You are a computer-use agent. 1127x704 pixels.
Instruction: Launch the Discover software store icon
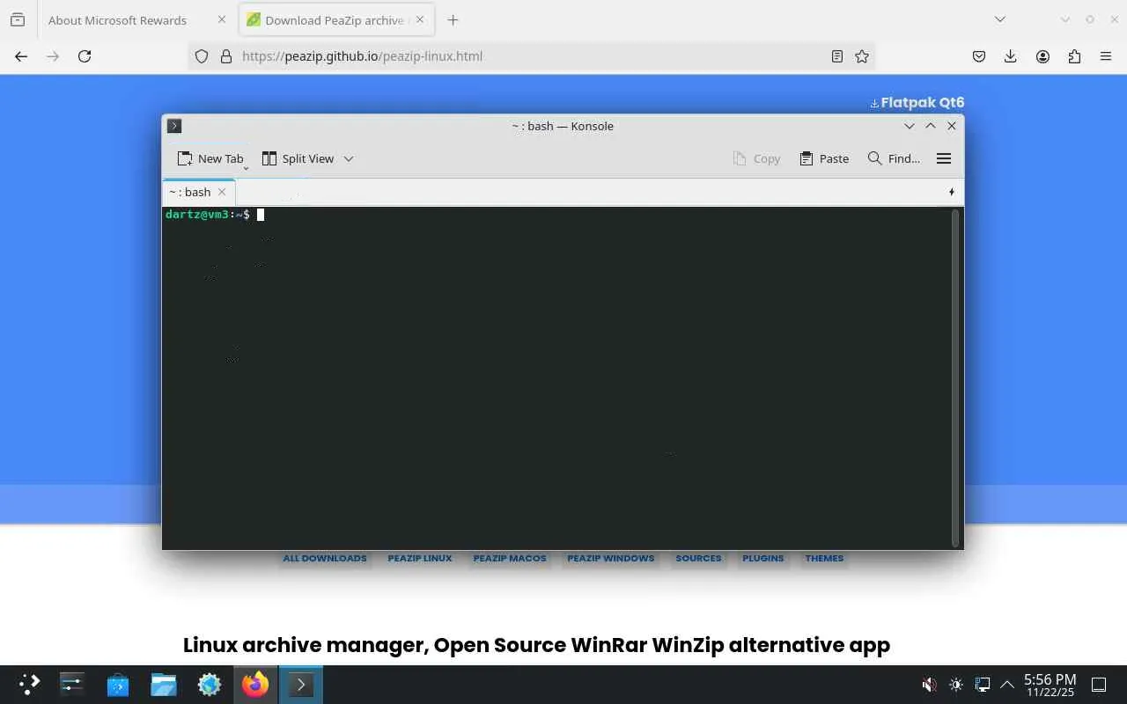pos(118,685)
